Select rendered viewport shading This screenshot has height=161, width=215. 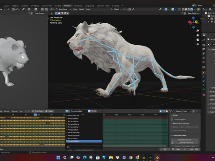[x=192, y=9]
